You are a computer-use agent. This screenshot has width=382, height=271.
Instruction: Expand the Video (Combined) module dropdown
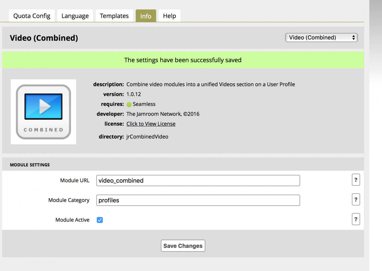point(321,38)
